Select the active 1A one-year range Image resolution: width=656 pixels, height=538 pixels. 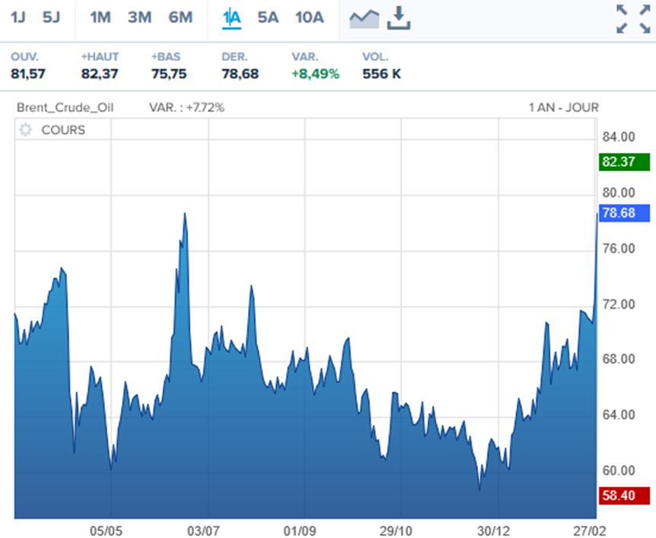pos(231,18)
